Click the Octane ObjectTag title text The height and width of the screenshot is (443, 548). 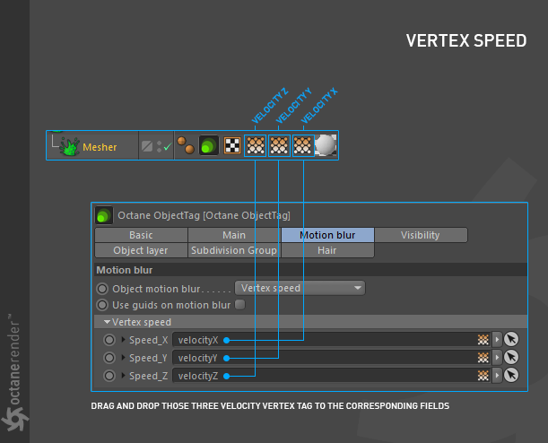tap(204, 215)
